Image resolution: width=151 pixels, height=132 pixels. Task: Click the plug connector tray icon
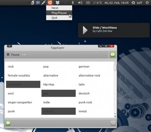pos(44,3)
